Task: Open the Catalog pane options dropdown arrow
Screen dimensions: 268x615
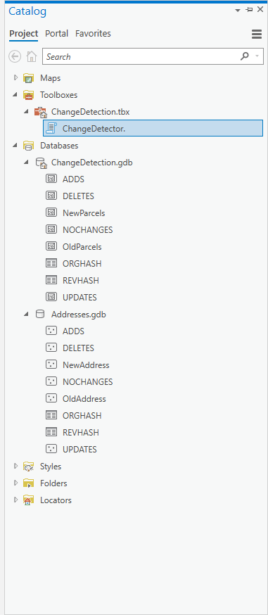Action: coord(238,11)
